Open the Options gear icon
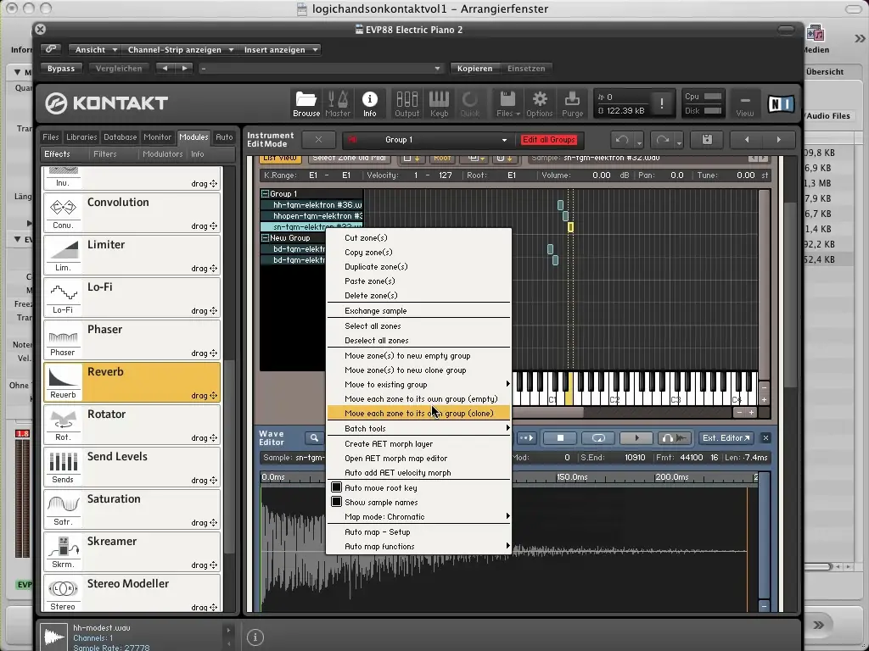The height and width of the screenshot is (651, 869). 539,103
